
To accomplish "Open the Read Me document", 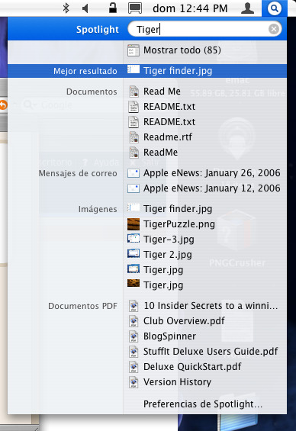I will coord(162,92).
